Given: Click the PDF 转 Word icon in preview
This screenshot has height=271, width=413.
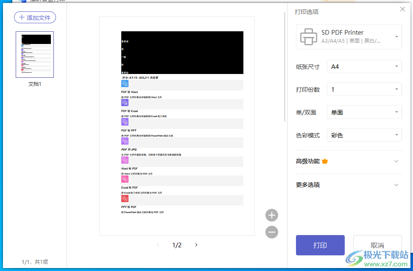Looking at the screenshot, I should [x=125, y=84].
